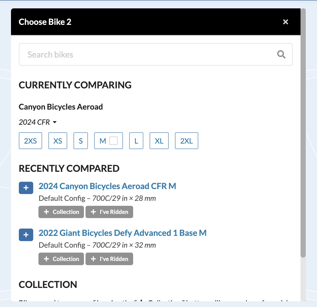Select the XL size option
The image size is (317, 307).
point(159,141)
